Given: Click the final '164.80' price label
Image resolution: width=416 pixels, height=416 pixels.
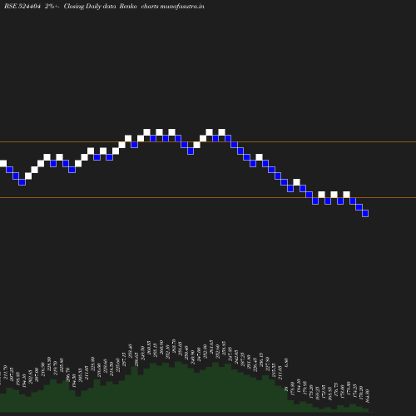Looking at the screenshot, I should point(367,396).
